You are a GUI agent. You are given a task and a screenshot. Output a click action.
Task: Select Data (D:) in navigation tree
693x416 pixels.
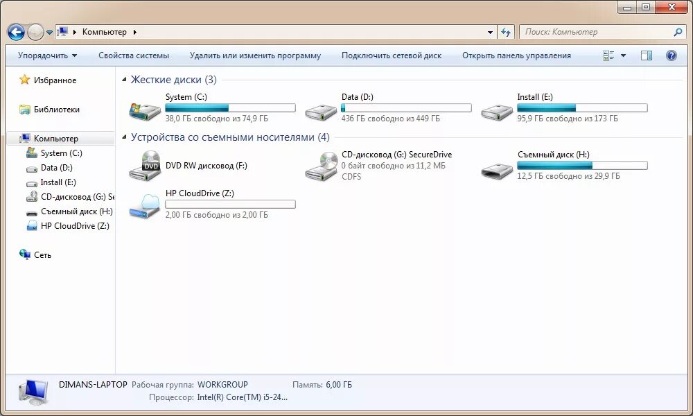(x=56, y=168)
